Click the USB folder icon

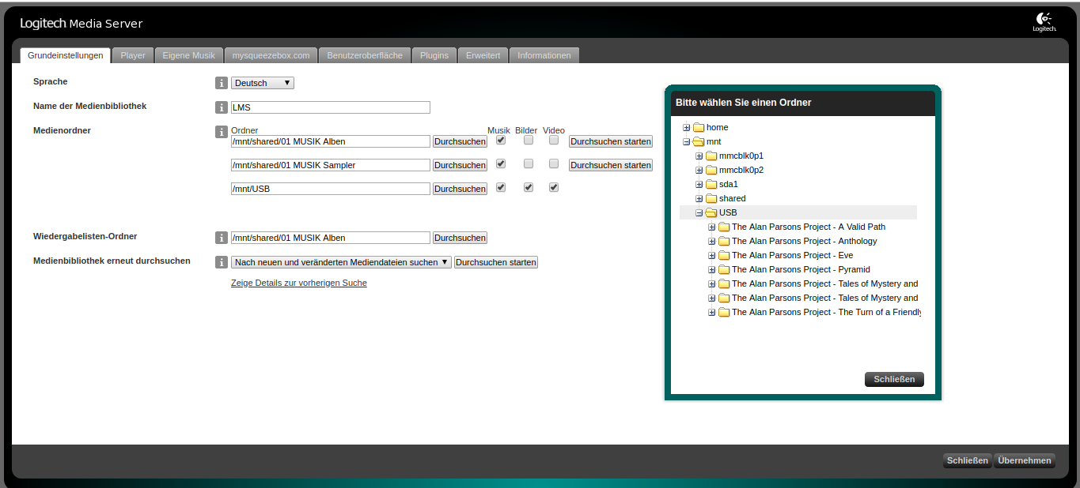coord(711,212)
